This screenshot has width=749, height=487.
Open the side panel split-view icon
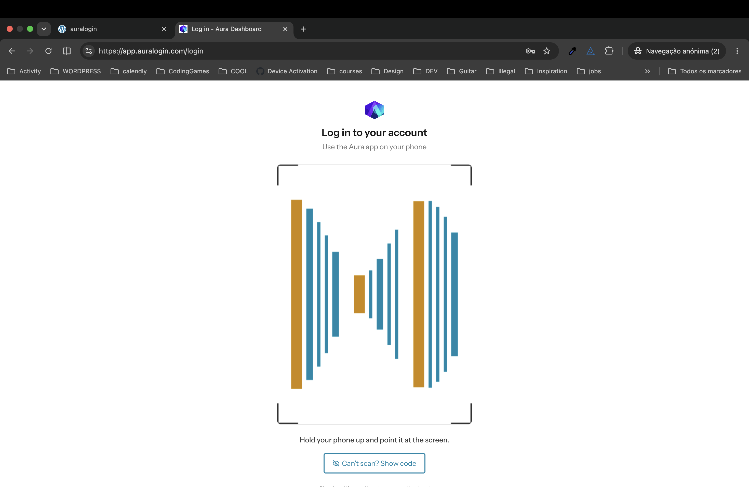(66, 51)
